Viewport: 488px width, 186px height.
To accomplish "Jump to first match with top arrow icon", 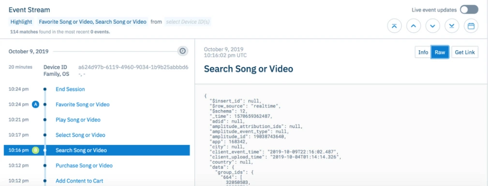I will (394, 26).
